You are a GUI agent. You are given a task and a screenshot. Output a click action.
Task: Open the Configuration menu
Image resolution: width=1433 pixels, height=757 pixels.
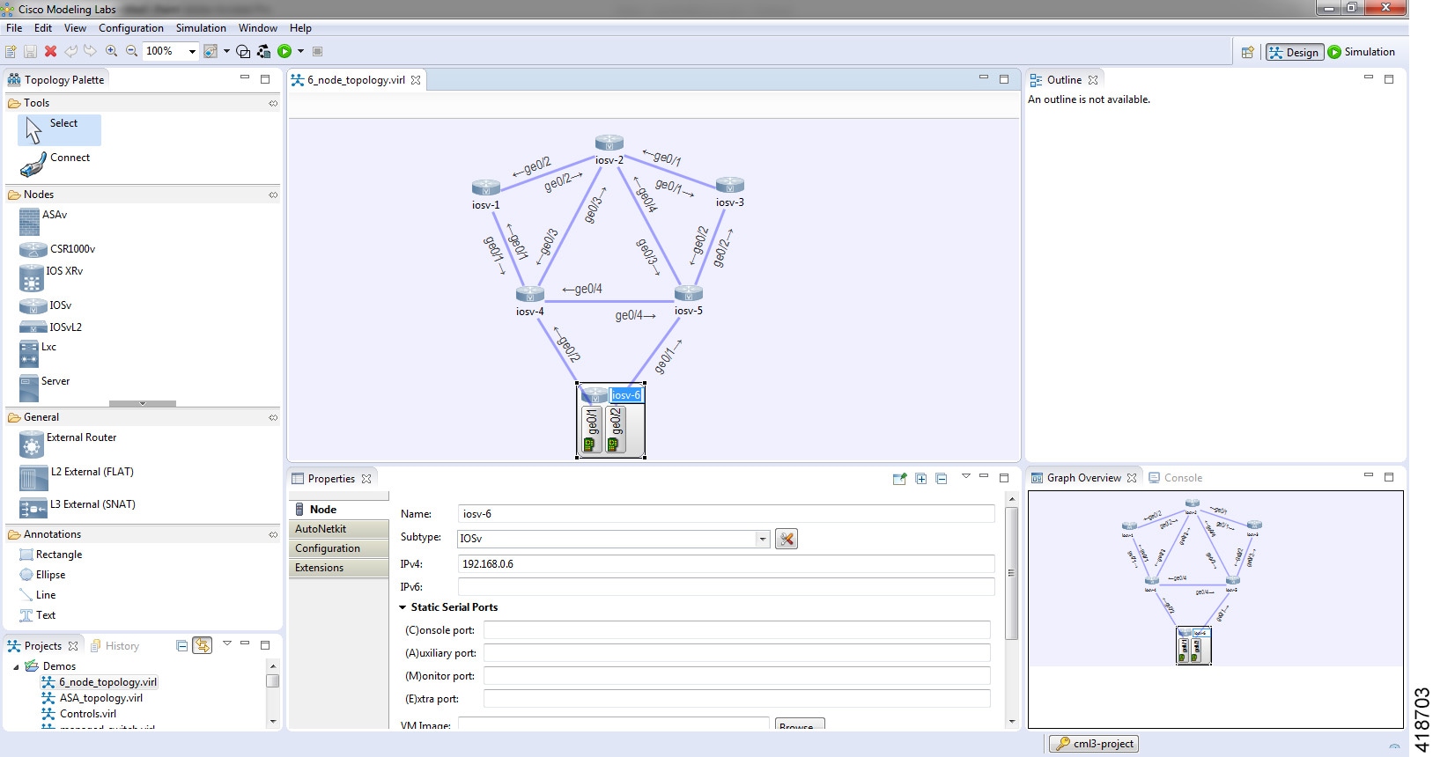(131, 28)
